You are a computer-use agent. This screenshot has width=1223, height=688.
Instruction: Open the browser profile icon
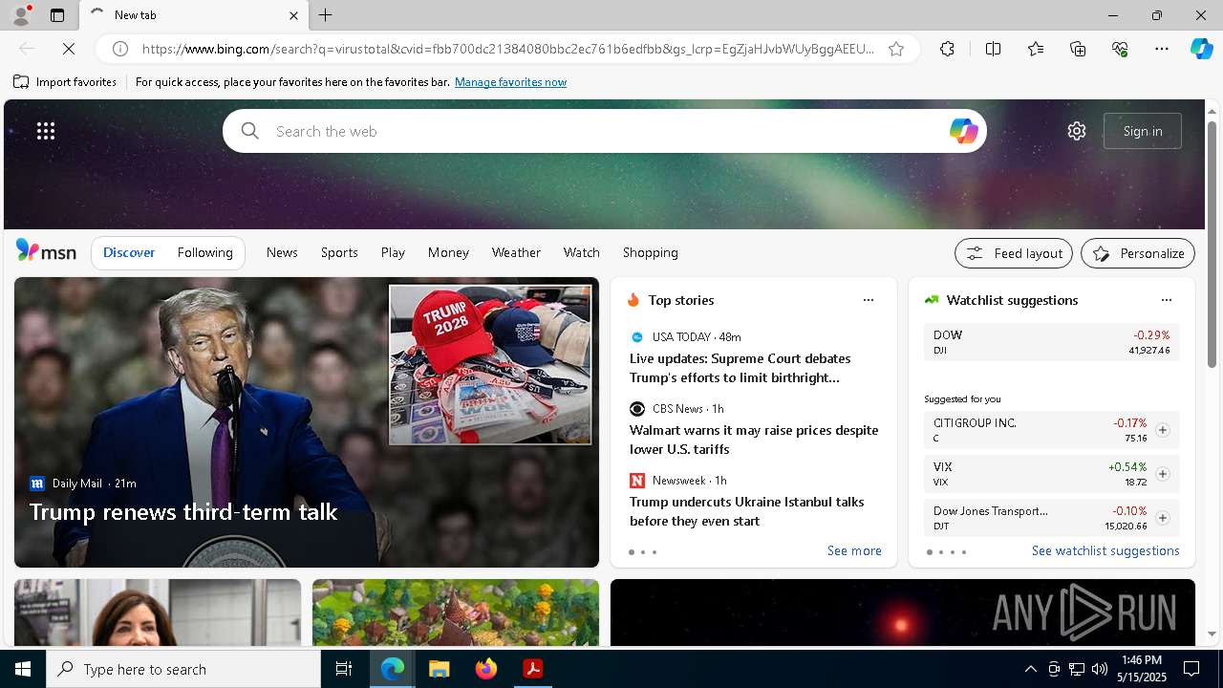click(20, 15)
